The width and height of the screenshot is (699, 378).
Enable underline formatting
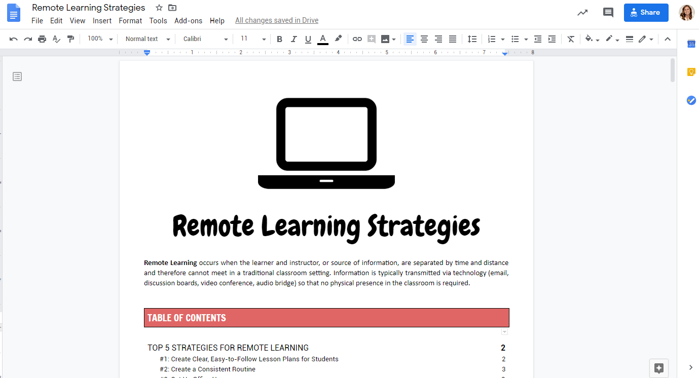[x=308, y=39]
